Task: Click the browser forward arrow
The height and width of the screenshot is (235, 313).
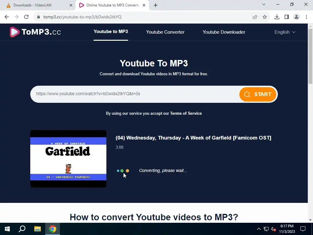Action: [17, 17]
